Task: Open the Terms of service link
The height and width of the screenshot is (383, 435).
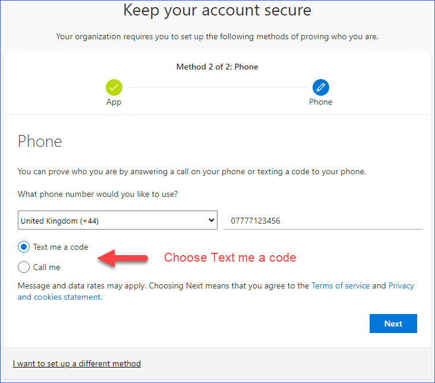Action: tap(341, 285)
